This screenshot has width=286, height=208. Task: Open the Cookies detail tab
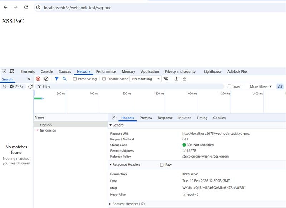pos(219,118)
